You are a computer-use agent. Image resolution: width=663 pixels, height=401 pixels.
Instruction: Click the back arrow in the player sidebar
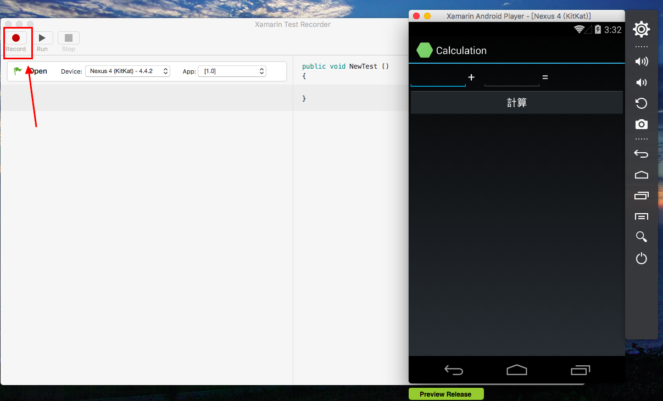(x=641, y=153)
